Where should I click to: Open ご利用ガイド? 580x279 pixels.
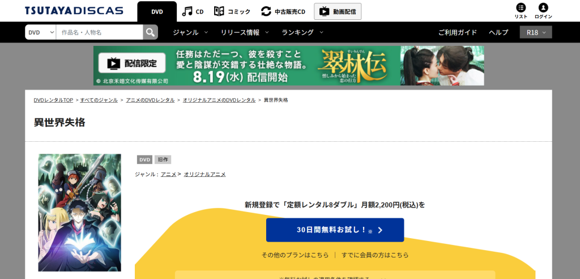click(x=458, y=32)
